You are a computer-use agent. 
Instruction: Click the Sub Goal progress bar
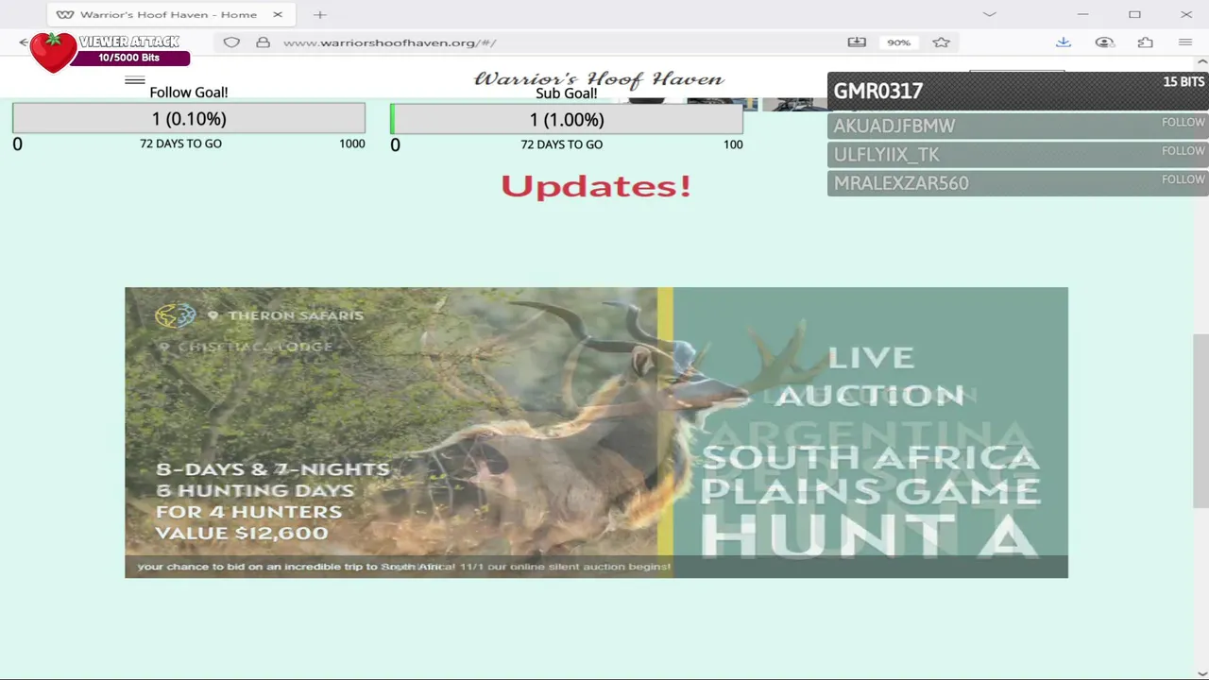567,119
